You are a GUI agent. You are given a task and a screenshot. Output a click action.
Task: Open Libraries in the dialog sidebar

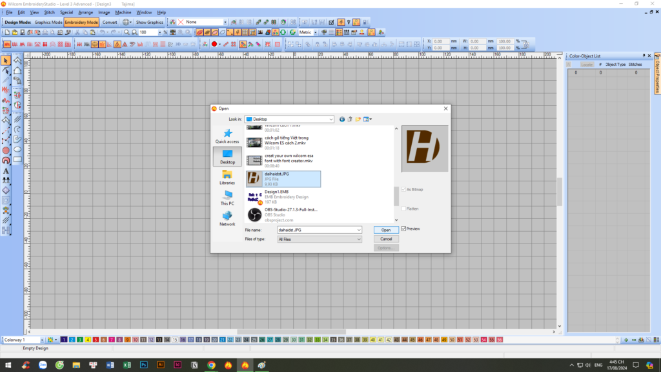point(227,178)
